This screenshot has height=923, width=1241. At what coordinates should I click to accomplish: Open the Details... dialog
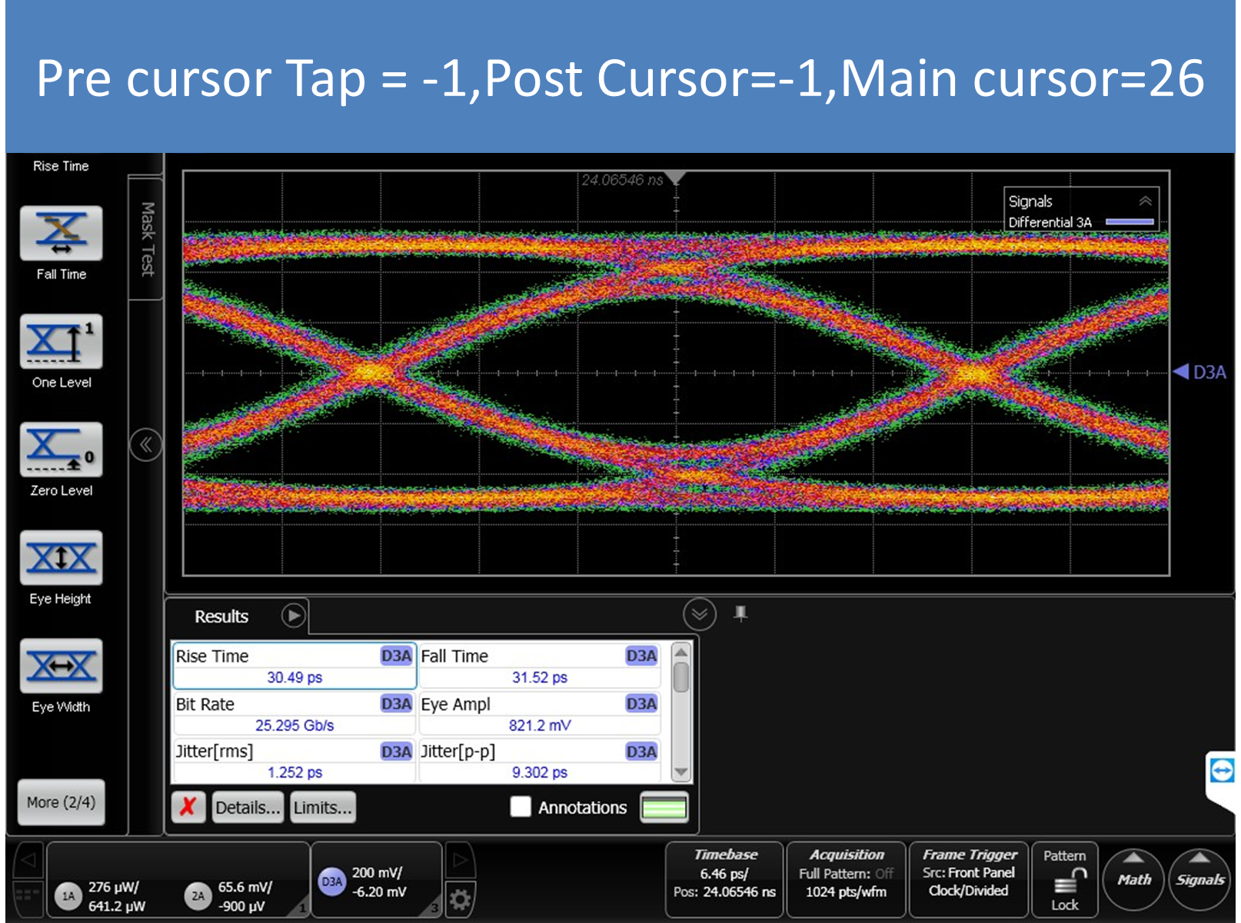(248, 807)
